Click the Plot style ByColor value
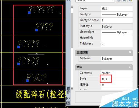This screenshot has width=139, height=108. point(117,26)
